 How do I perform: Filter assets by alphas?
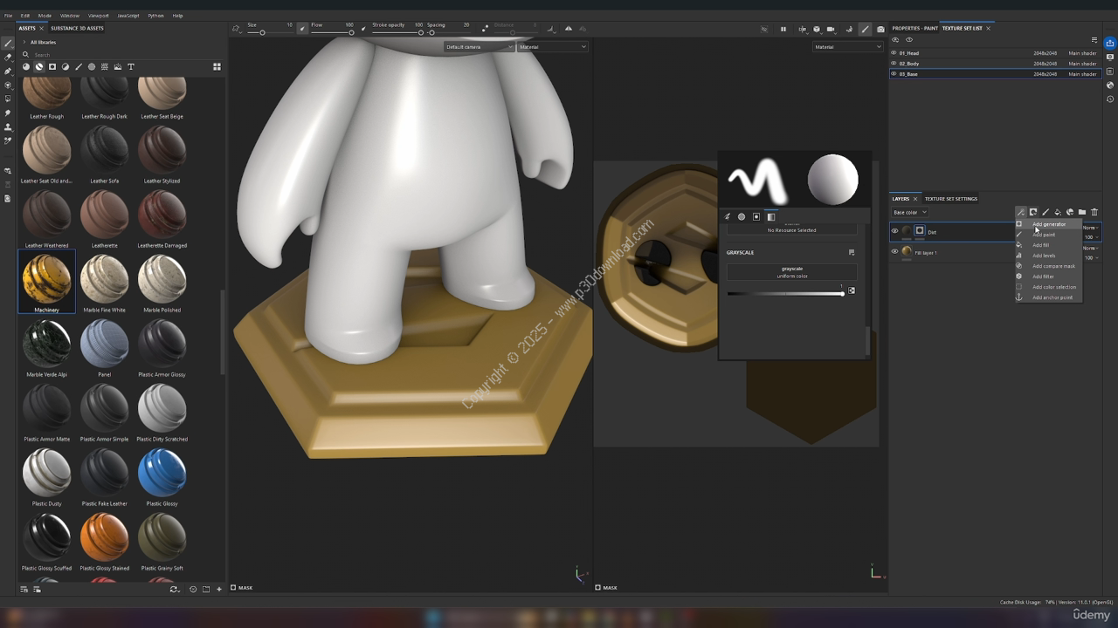[92, 66]
